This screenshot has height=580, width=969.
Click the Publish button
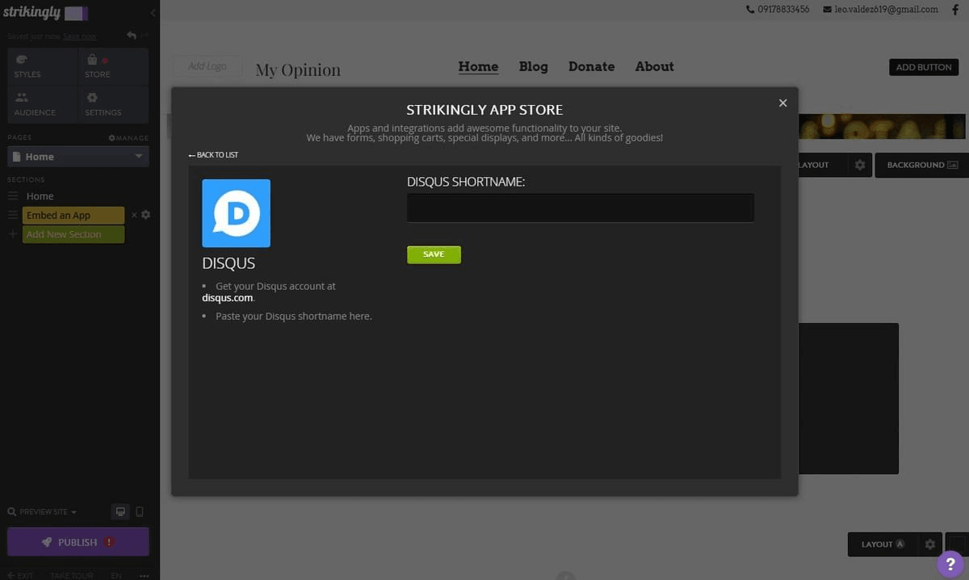78,541
